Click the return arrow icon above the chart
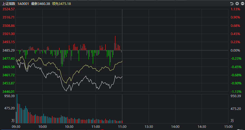The image size is (245, 130). tap(232, 4)
